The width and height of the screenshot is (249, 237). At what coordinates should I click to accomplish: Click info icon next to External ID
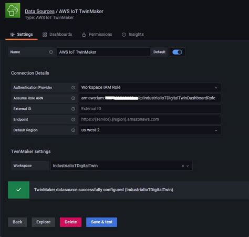(x=73, y=109)
